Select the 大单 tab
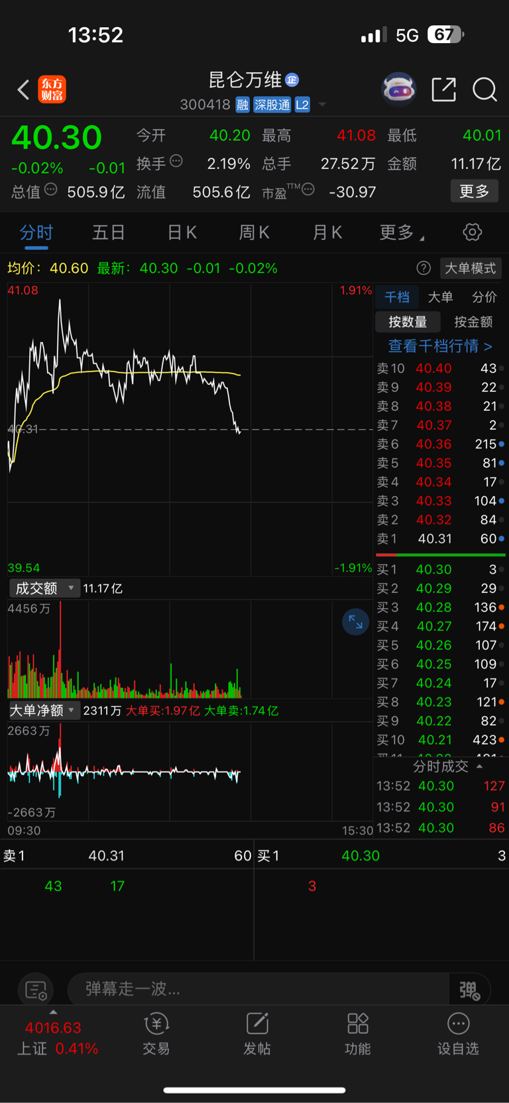 coord(440,297)
